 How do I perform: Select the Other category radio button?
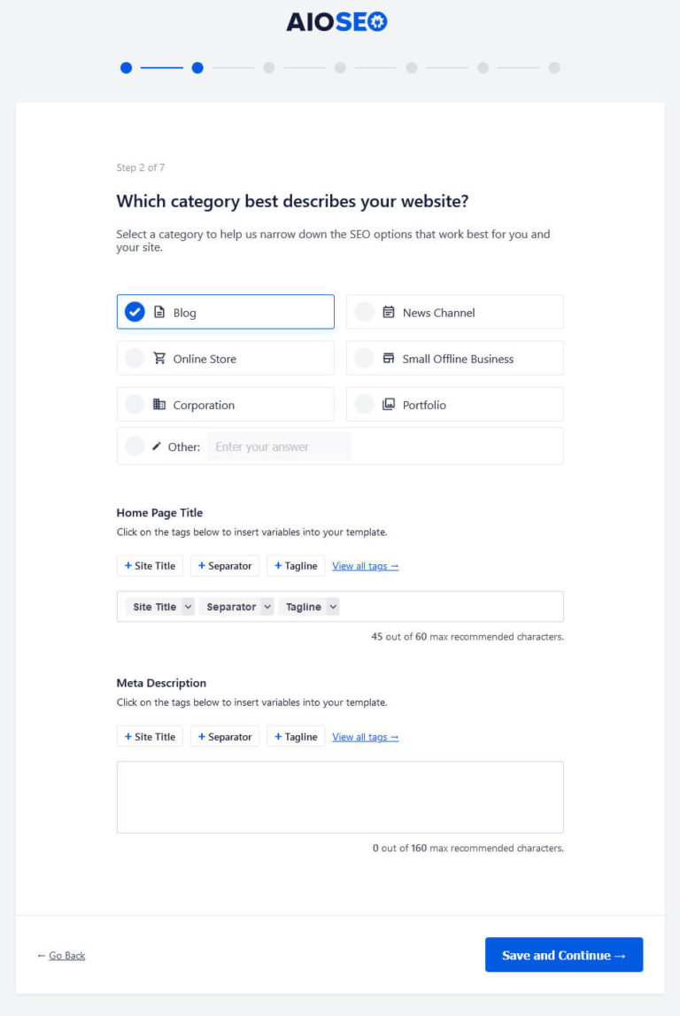[x=134, y=446]
